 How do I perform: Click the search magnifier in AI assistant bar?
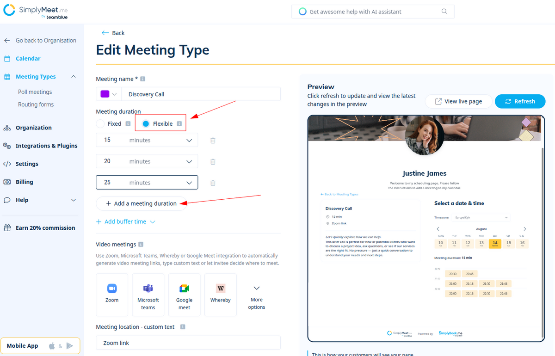pyautogui.click(x=444, y=12)
